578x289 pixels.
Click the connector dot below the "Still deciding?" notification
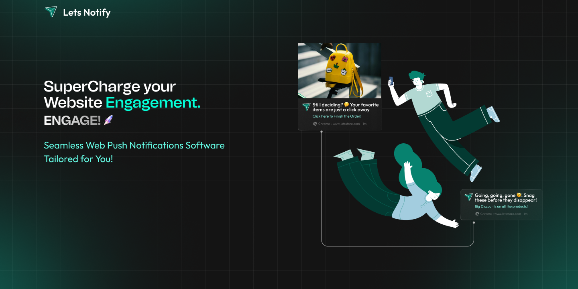coord(322,132)
